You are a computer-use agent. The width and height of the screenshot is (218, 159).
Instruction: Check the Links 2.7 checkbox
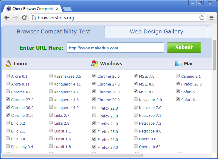click(51, 115)
